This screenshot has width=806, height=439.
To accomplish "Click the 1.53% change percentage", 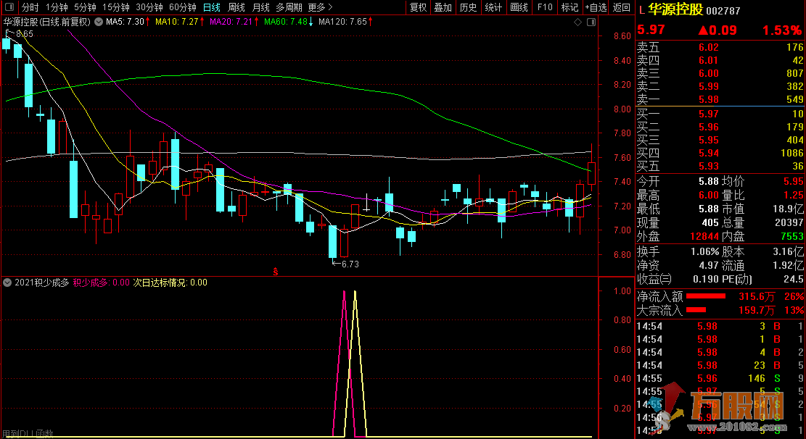I will pyautogui.click(x=782, y=30).
